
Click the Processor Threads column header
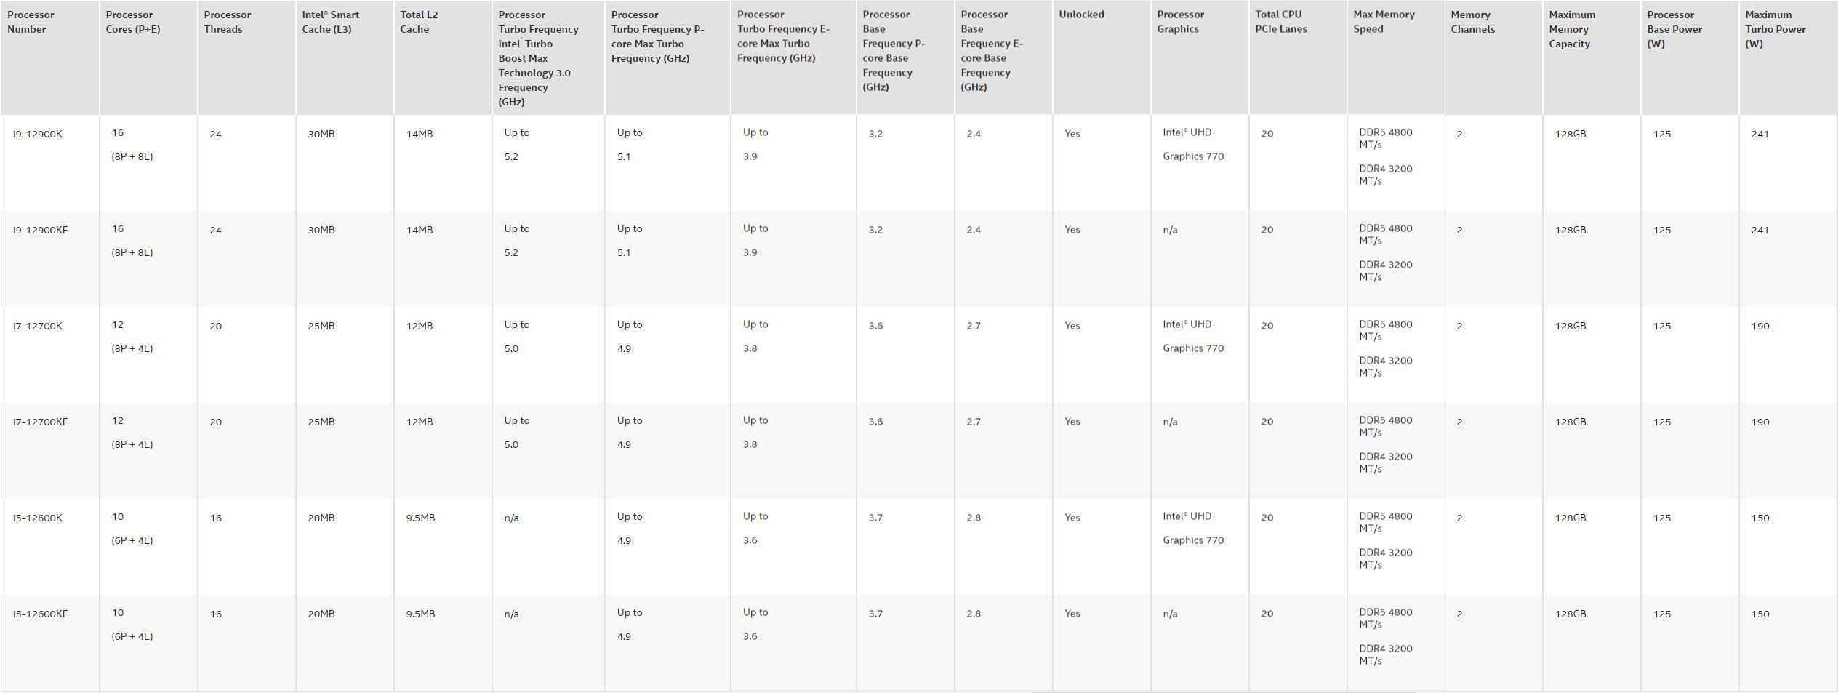coord(228,22)
